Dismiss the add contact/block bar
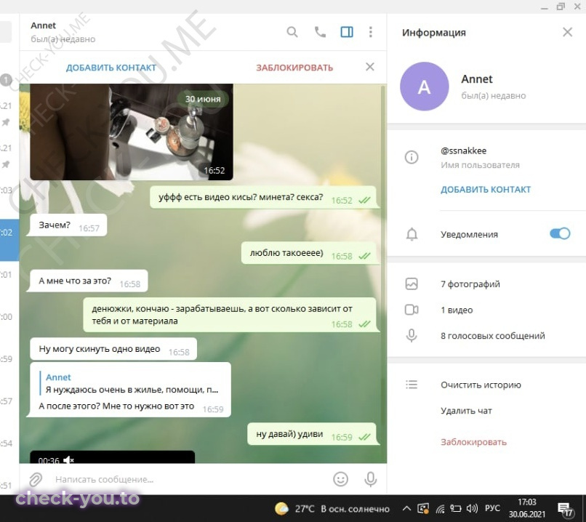This screenshot has height=522, width=586. click(369, 67)
